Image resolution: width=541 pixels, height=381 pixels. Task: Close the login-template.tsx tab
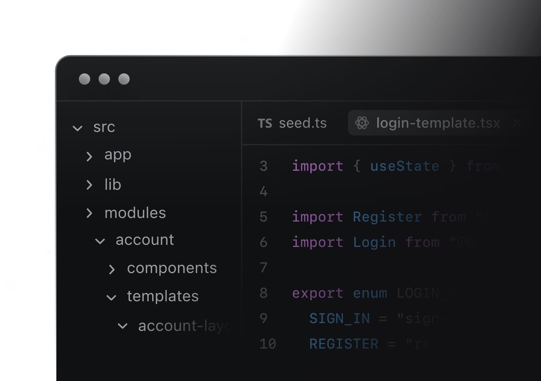coord(517,123)
